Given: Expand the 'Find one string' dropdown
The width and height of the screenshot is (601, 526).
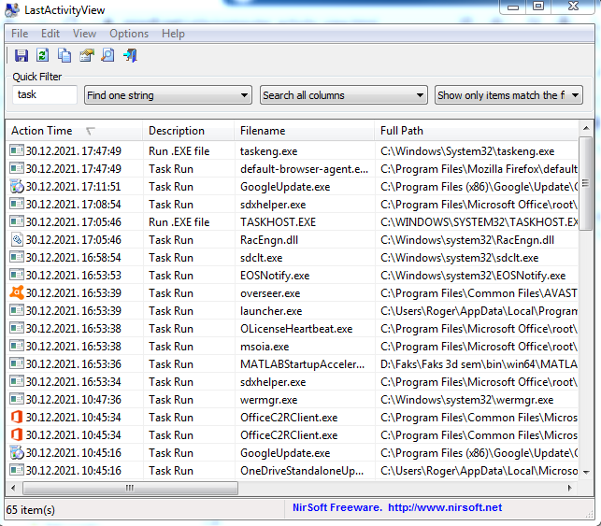Looking at the screenshot, I should click(244, 95).
